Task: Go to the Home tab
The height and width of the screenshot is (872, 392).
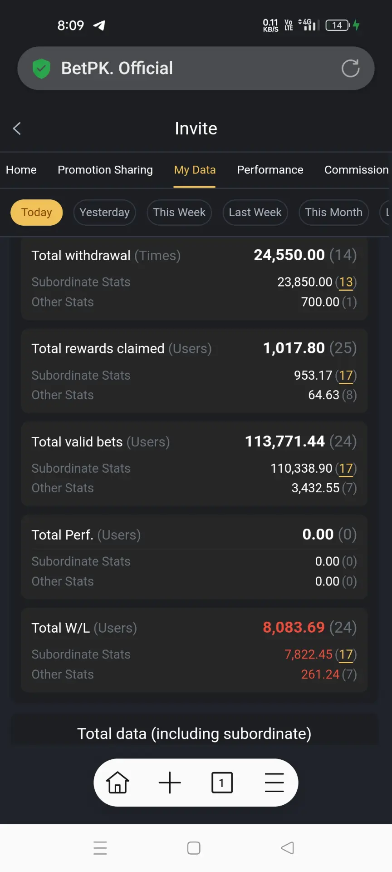Action: click(x=21, y=170)
